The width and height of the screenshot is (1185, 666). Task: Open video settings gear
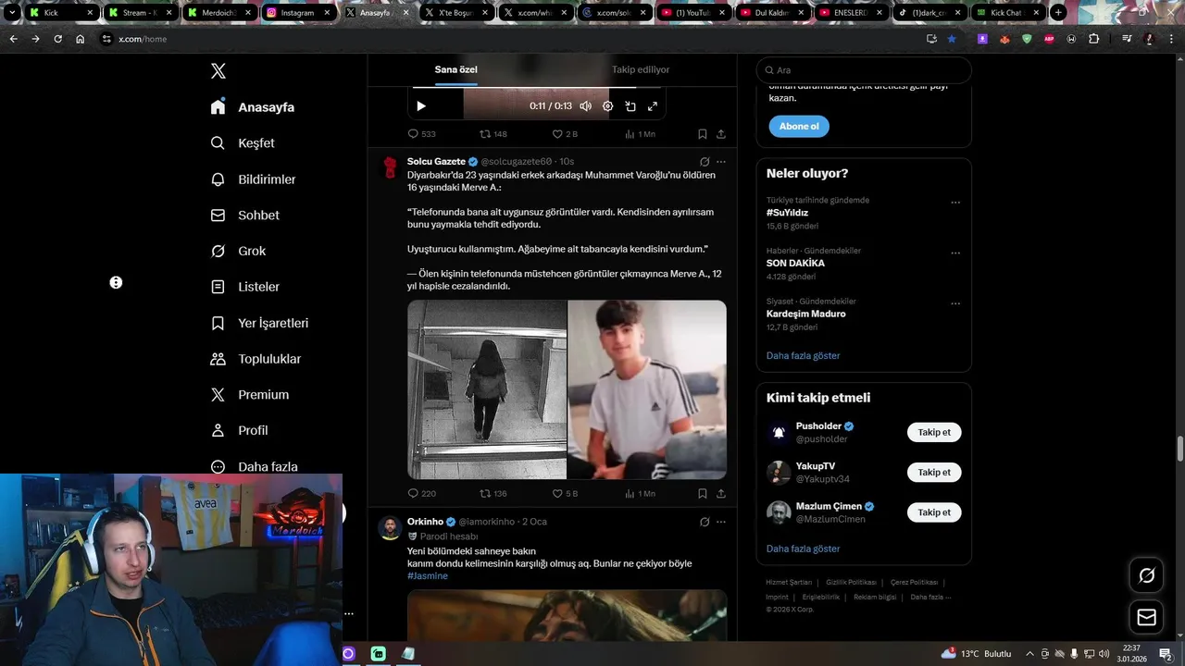(x=607, y=106)
